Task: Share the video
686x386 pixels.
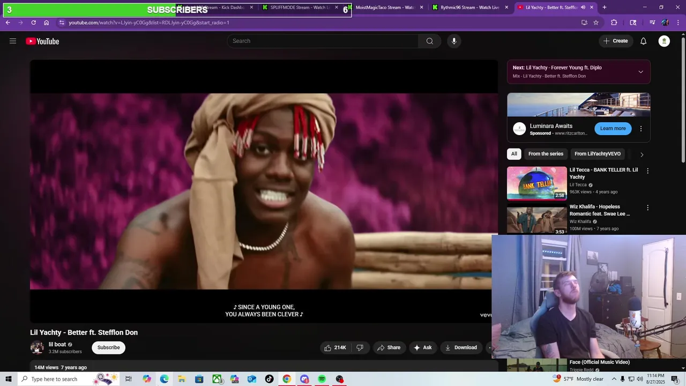Action: tap(389, 347)
